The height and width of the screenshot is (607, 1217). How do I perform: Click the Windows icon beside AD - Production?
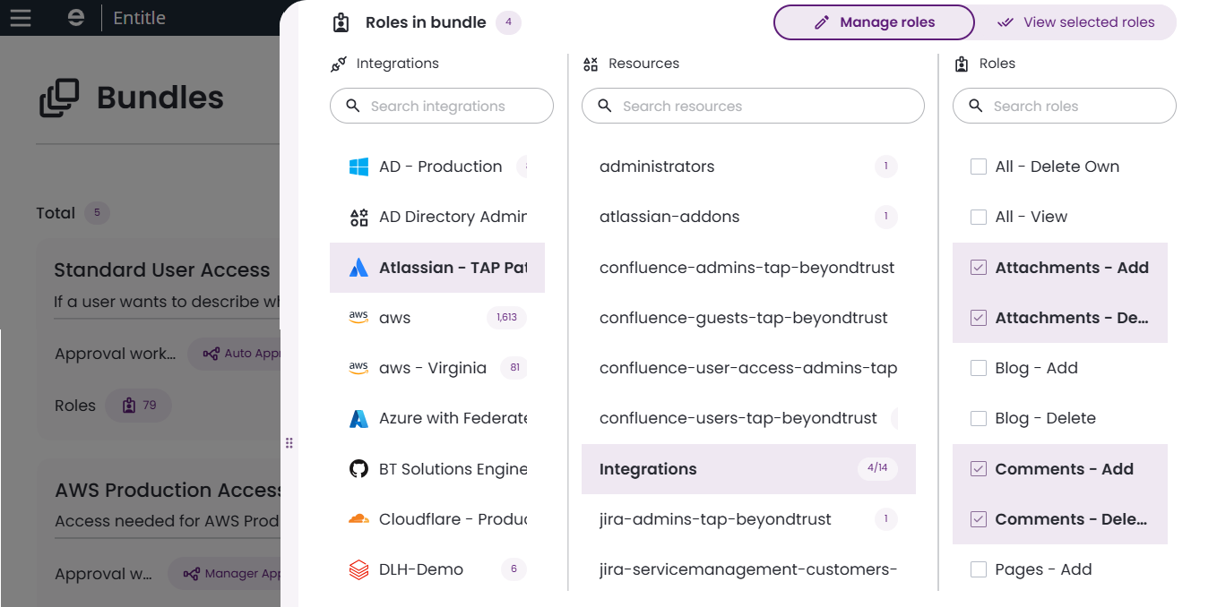point(358,167)
